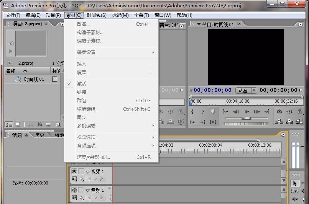The width and height of the screenshot is (309, 204).
Task: Toggle Audio 1 track lock box
Action: coord(81,190)
